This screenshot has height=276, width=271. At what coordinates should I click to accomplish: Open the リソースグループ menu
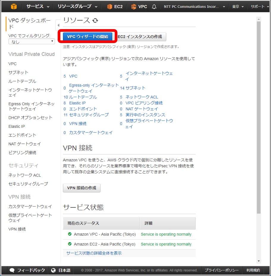(77, 7)
